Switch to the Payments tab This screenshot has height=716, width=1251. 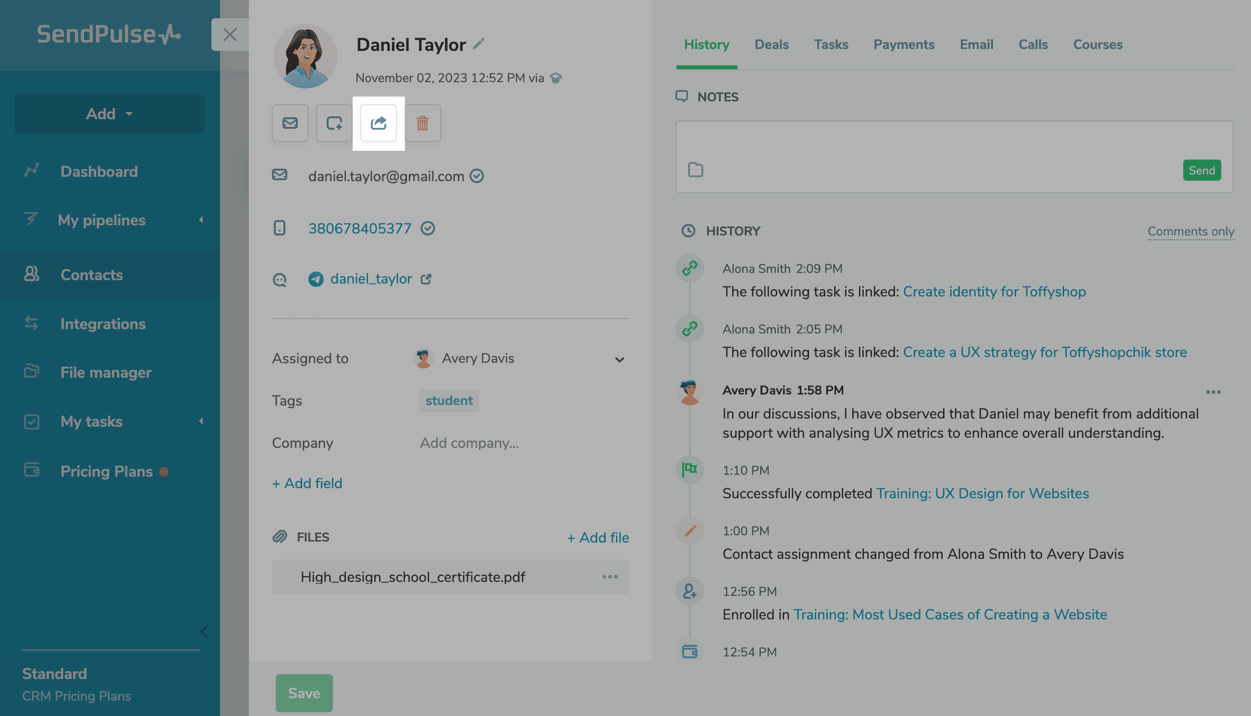point(904,45)
